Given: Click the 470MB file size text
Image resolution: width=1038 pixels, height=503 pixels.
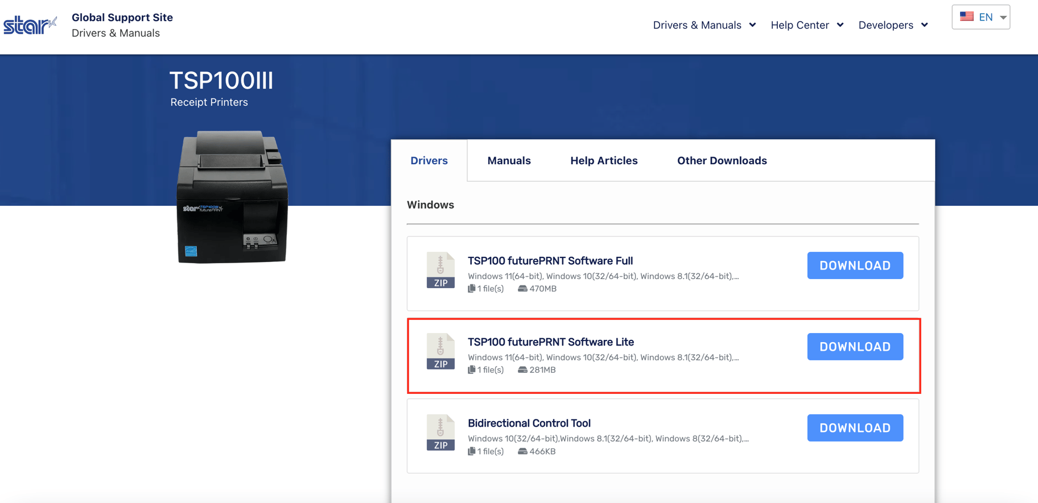Looking at the screenshot, I should point(543,289).
